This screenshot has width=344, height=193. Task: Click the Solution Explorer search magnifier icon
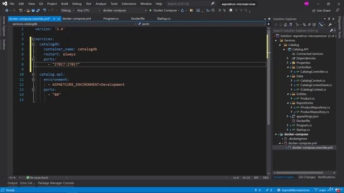click(x=332, y=31)
